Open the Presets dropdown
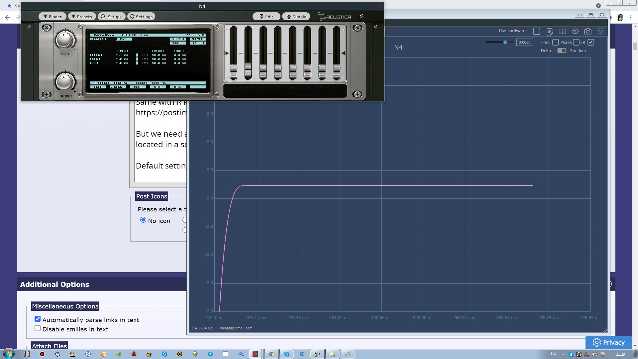Viewport: 638px width, 359px height. tap(82, 17)
